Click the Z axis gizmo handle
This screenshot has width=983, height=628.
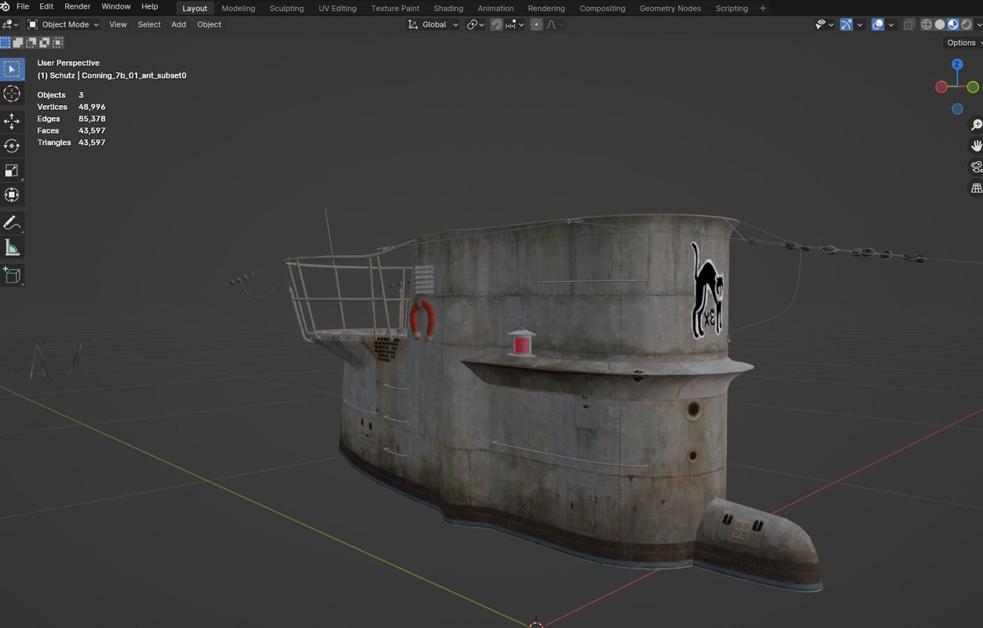click(x=957, y=64)
